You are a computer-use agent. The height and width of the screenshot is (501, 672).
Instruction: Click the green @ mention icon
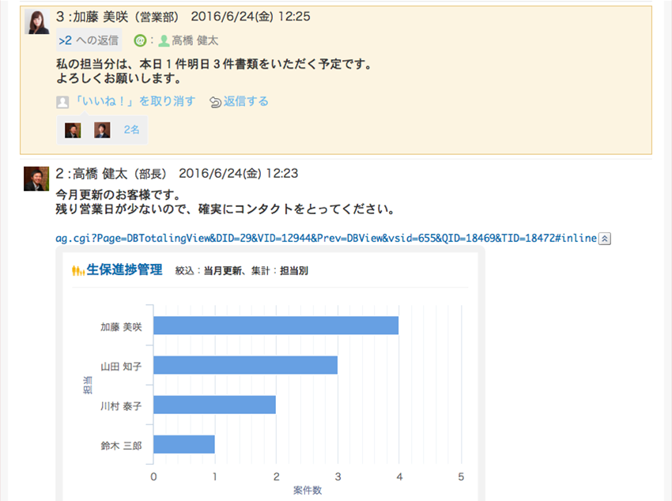(x=140, y=40)
